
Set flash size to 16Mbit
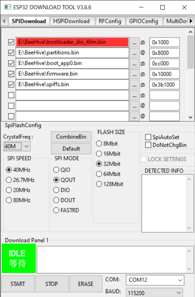click(x=99, y=153)
